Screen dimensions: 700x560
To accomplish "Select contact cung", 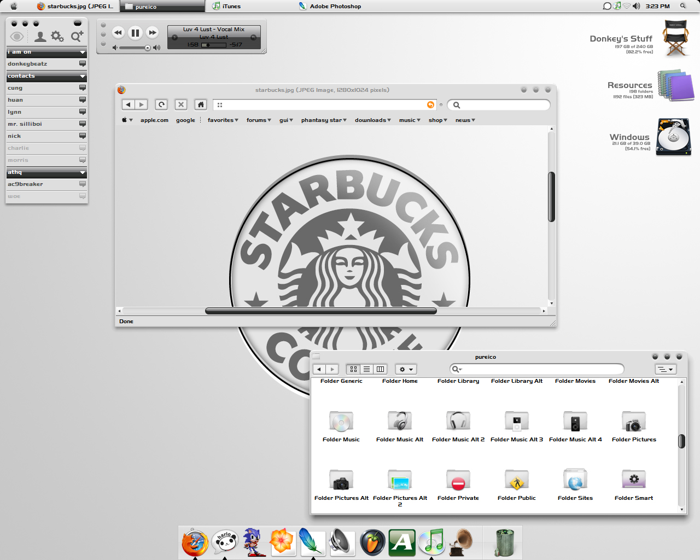I will (46, 88).
